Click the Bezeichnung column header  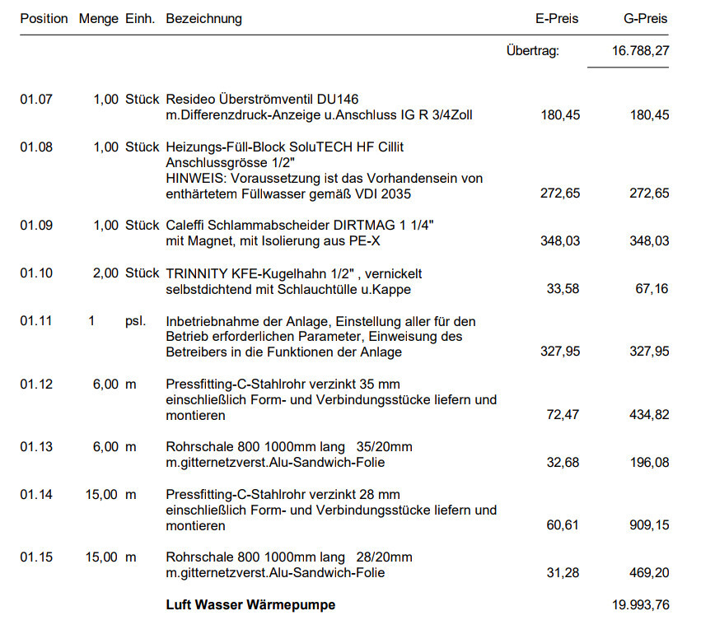pos(203,18)
